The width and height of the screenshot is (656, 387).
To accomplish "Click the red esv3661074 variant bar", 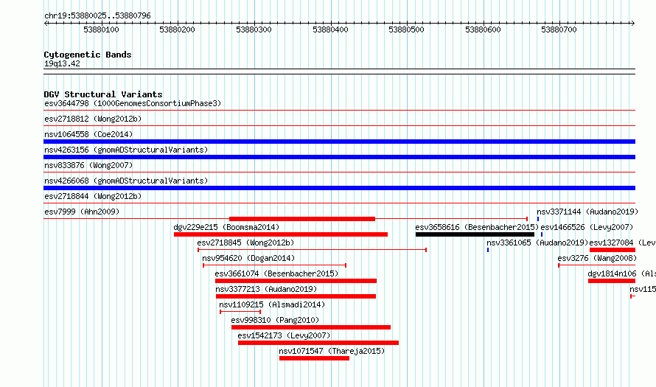I will 296,281.
